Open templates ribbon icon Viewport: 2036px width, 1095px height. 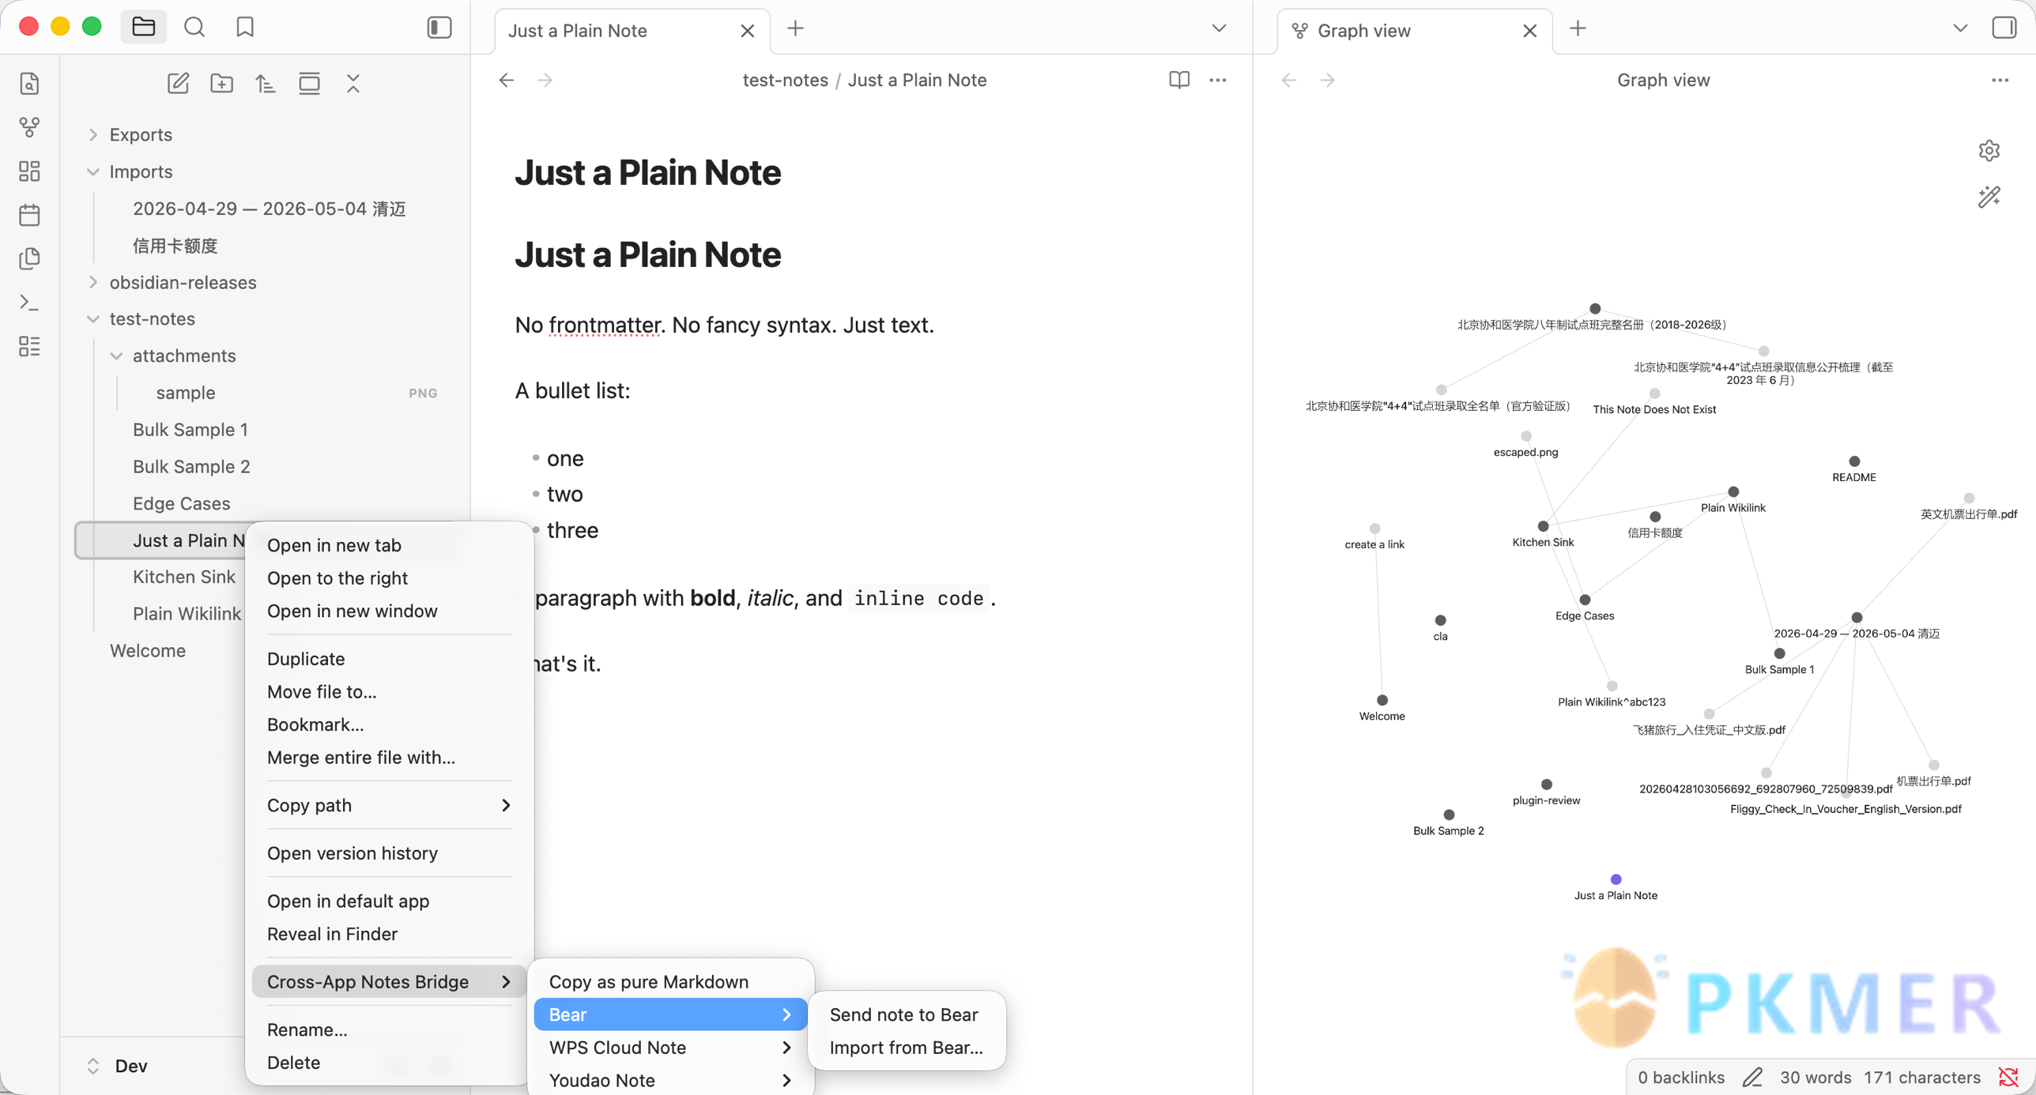tap(29, 258)
